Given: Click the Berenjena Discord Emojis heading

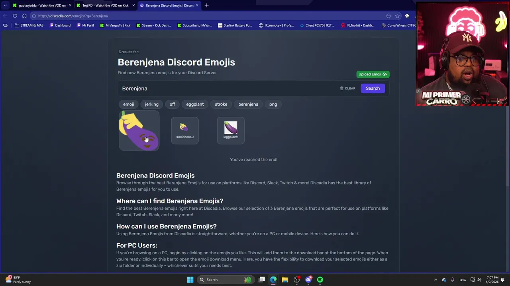Looking at the screenshot, I should 176,62.
